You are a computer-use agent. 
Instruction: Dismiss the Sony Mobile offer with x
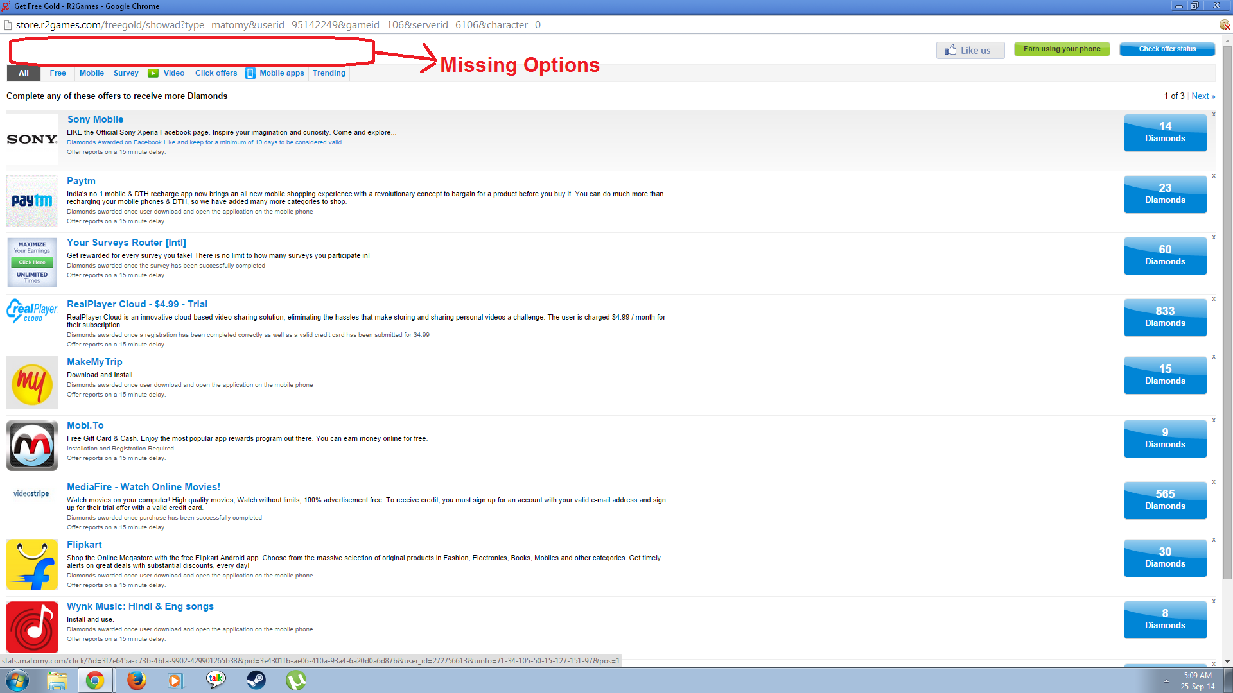(x=1214, y=114)
